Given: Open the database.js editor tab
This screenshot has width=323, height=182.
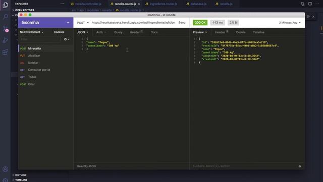Looking at the screenshot, I should [x=196, y=4].
